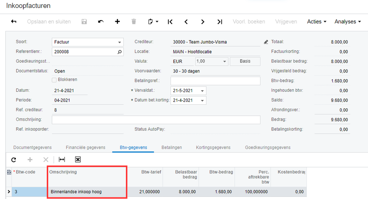Screen dimensions: 368x199
Task: Export the grid to Excel
Action: tap(78, 160)
